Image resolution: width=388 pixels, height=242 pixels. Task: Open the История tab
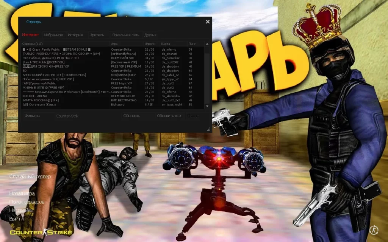pos(75,35)
